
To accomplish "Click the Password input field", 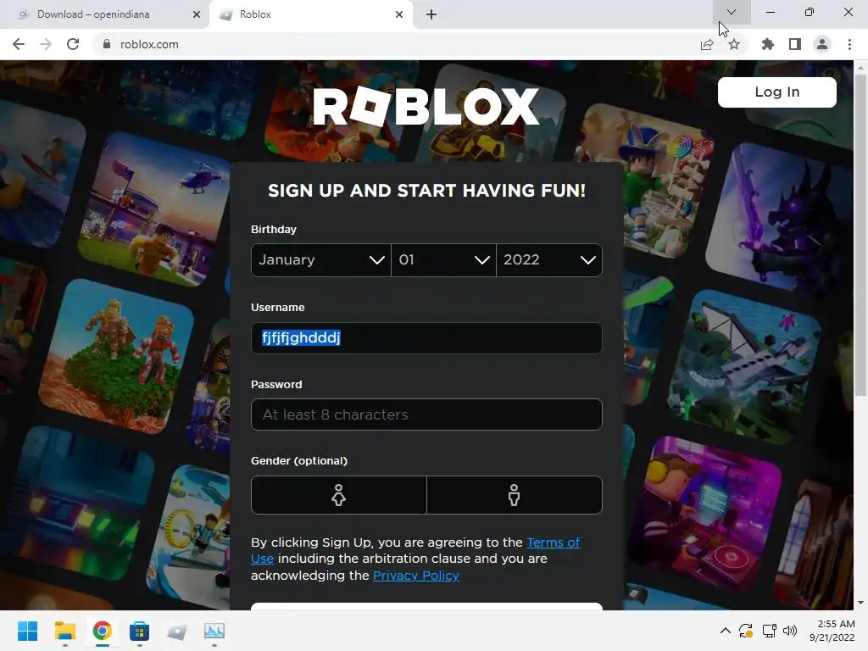I will tap(426, 415).
